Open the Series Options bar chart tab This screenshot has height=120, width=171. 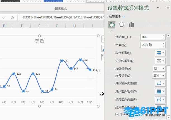(x=131, y=25)
